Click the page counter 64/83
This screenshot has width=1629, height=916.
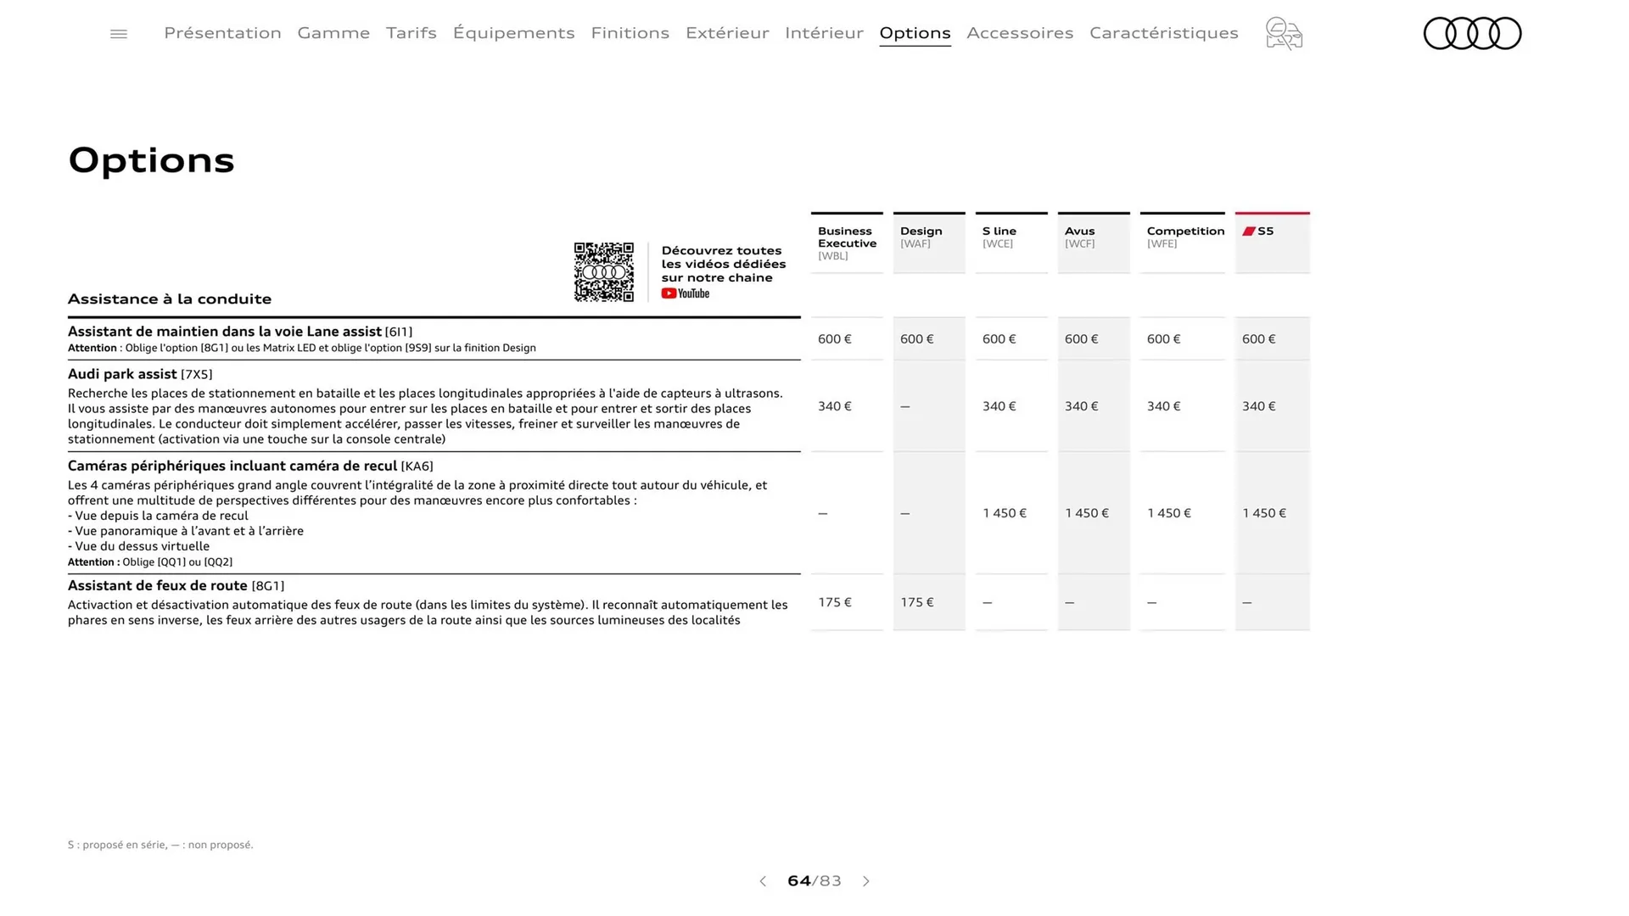coord(814,881)
